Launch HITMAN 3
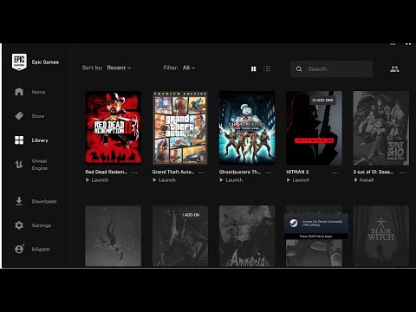Viewport: 416px width, 312px height. [x=298, y=180]
